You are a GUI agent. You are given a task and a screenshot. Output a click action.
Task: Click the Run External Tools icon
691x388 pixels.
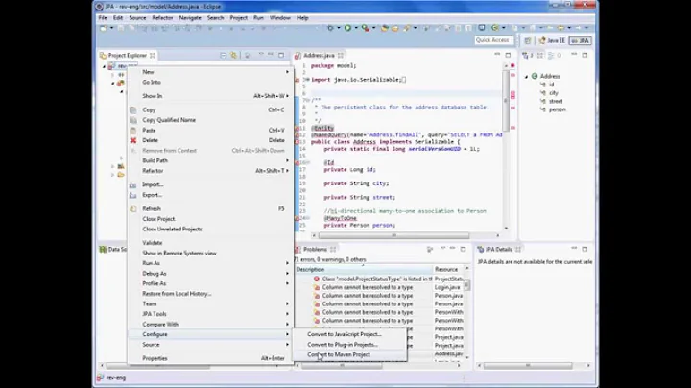366,28
